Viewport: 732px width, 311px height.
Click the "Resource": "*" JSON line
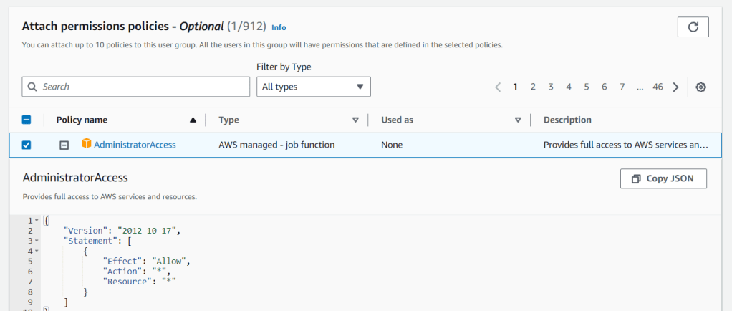tap(140, 282)
